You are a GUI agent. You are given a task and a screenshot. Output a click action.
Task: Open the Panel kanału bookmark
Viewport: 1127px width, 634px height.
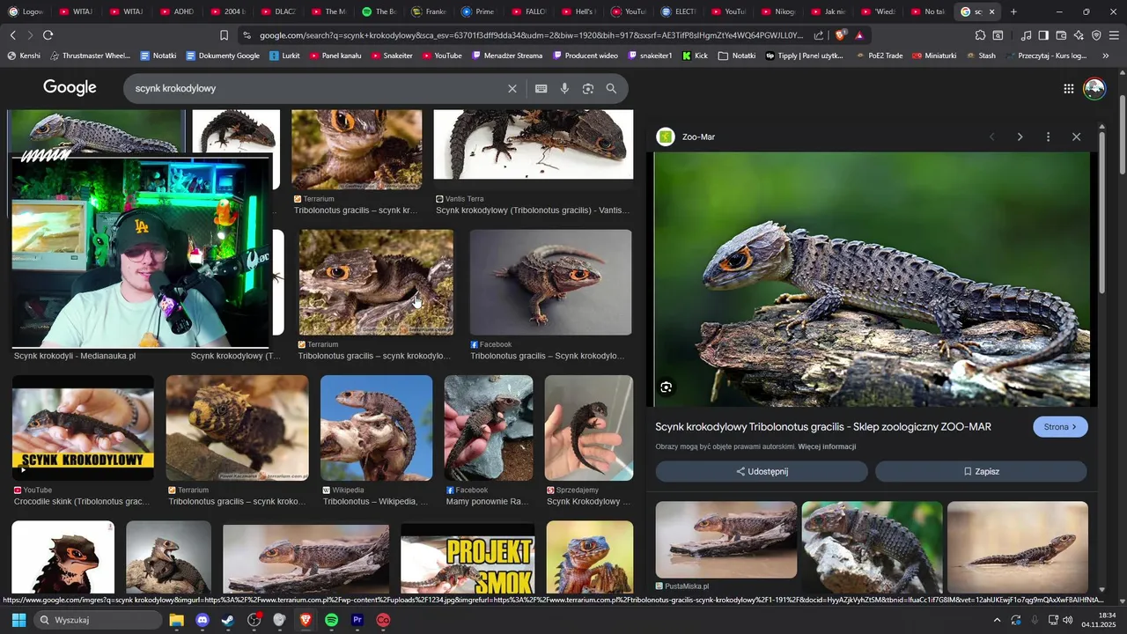tap(335, 55)
